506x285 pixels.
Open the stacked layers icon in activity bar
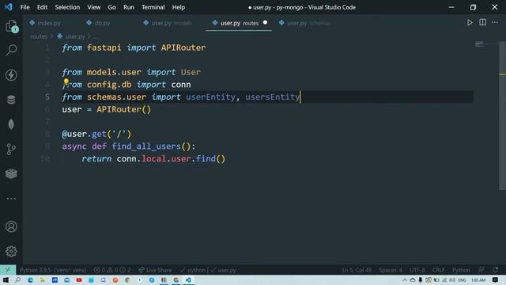(11, 174)
